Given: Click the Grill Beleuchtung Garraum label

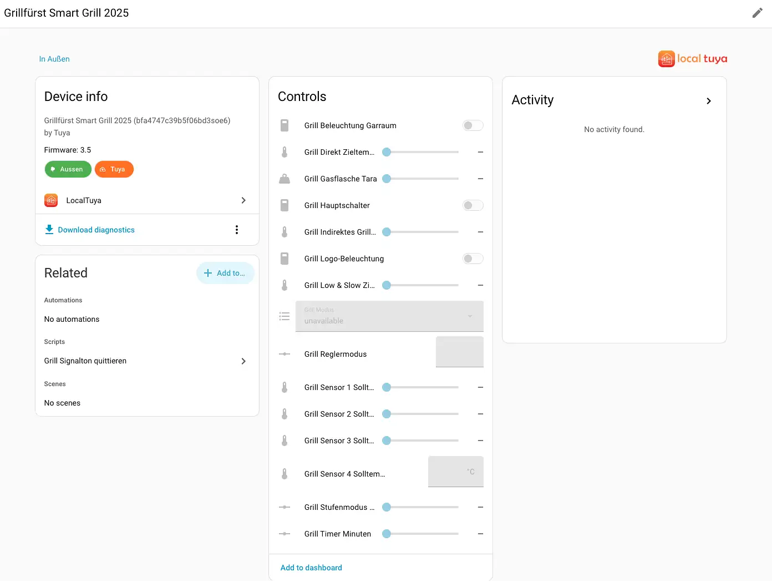Looking at the screenshot, I should click(x=351, y=125).
